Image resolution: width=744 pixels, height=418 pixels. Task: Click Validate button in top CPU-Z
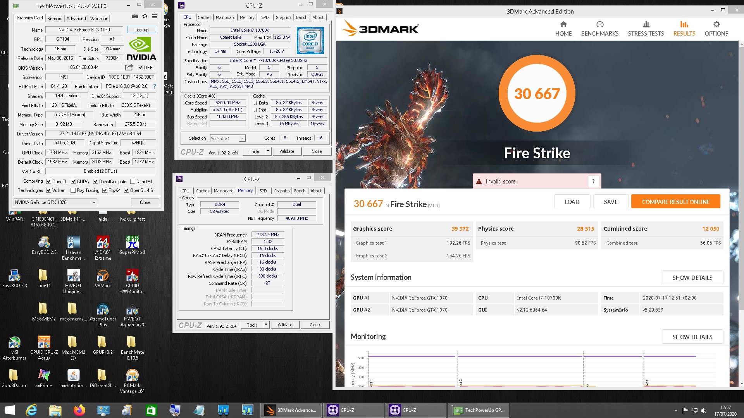click(x=287, y=151)
